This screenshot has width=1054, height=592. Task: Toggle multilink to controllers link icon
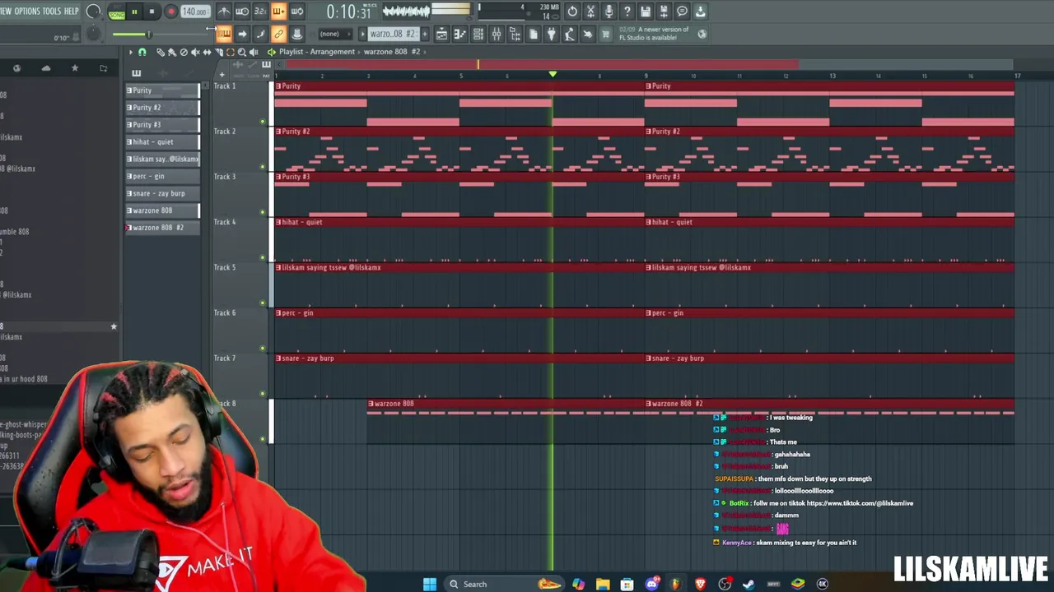278,34
